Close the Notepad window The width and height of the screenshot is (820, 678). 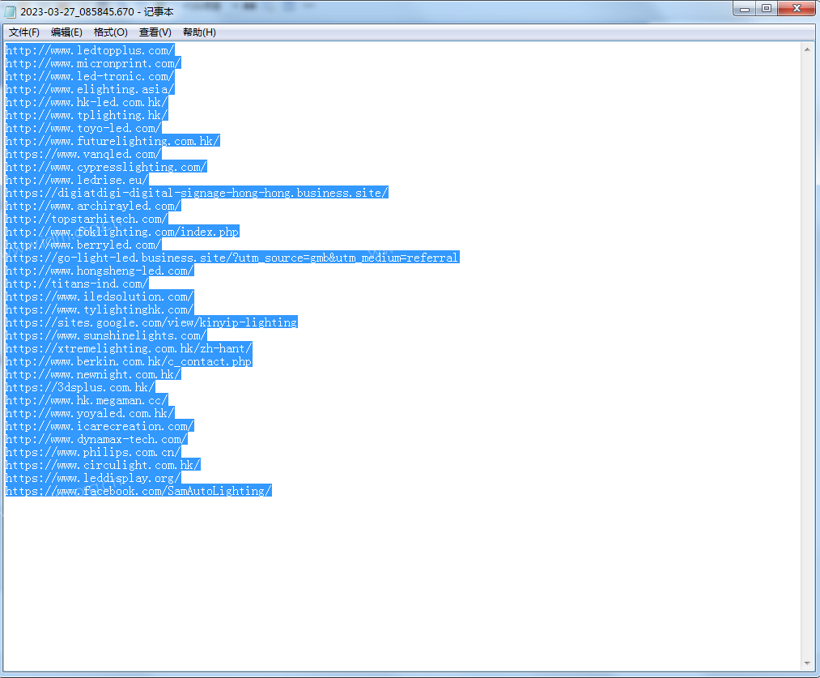click(797, 8)
